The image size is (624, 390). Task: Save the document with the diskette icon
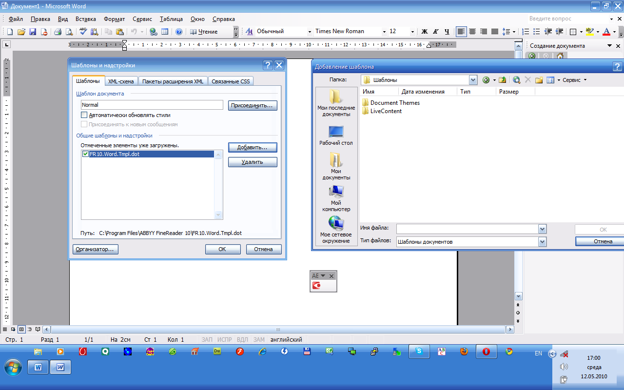(x=32, y=32)
